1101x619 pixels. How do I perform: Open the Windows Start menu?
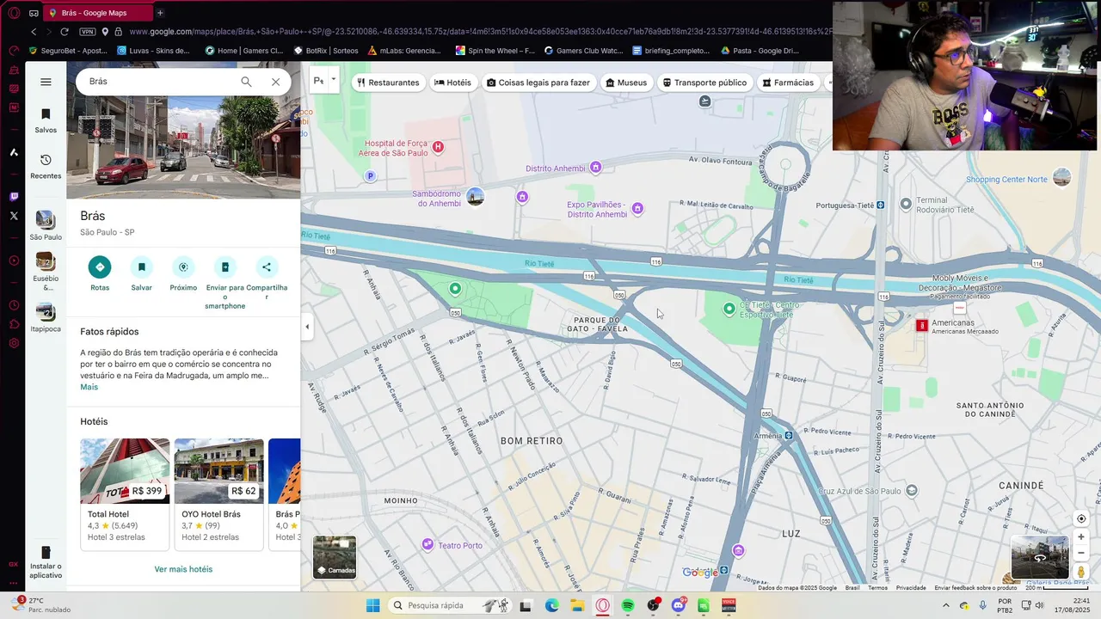pyautogui.click(x=372, y=605)
